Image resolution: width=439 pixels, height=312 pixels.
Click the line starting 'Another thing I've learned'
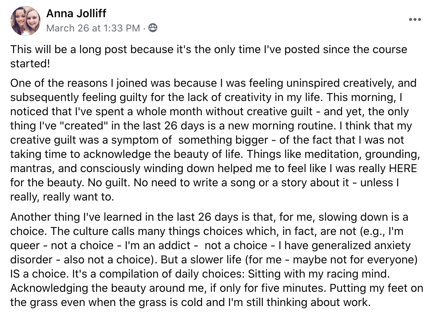(x=209, y=217)
